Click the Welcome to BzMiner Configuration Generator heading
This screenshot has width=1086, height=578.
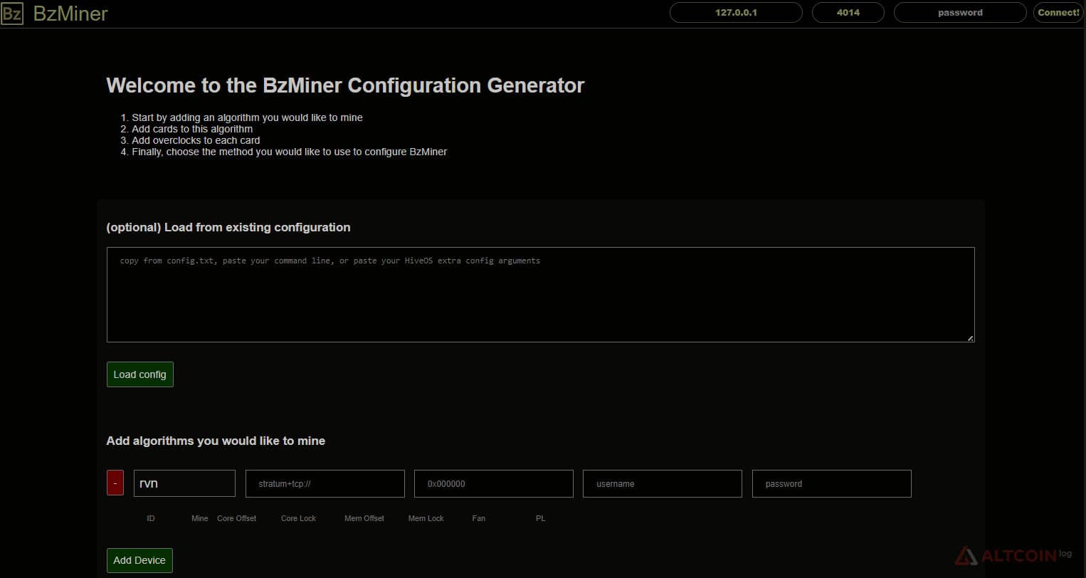click(345, 85)
